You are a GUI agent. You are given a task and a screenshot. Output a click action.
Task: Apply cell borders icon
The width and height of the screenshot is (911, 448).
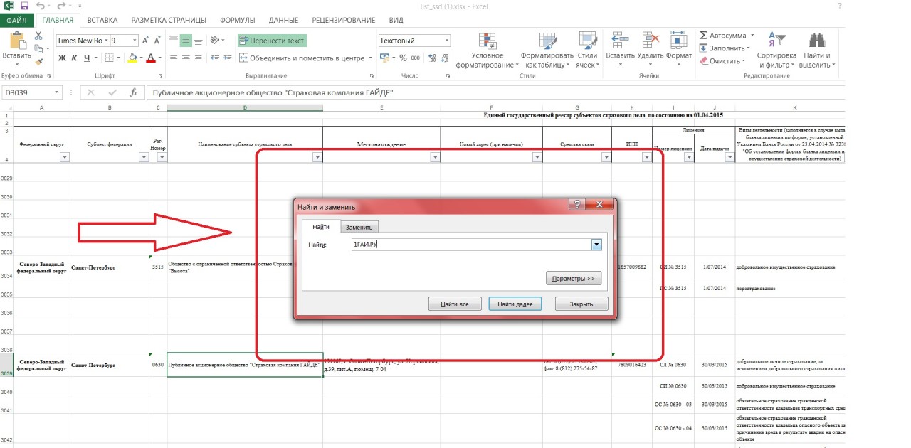[108, 58]
